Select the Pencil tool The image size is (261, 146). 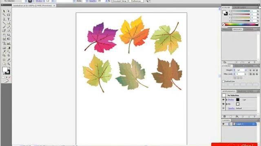(9, 27)
